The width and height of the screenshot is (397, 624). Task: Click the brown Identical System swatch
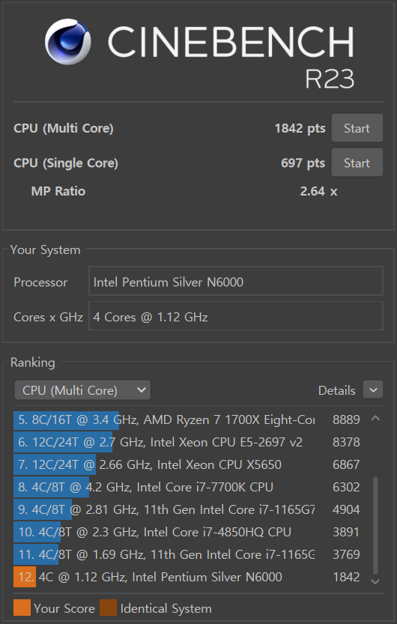[108, 608]
